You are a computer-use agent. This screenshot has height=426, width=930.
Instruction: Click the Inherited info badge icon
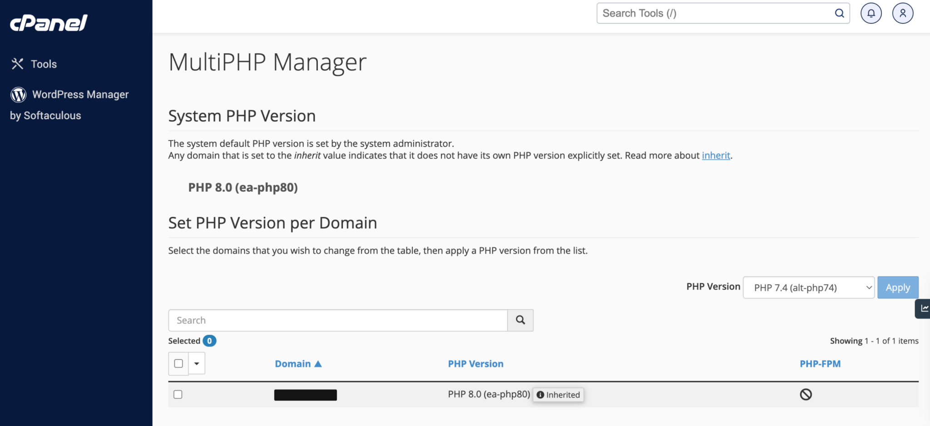(540, 395)
